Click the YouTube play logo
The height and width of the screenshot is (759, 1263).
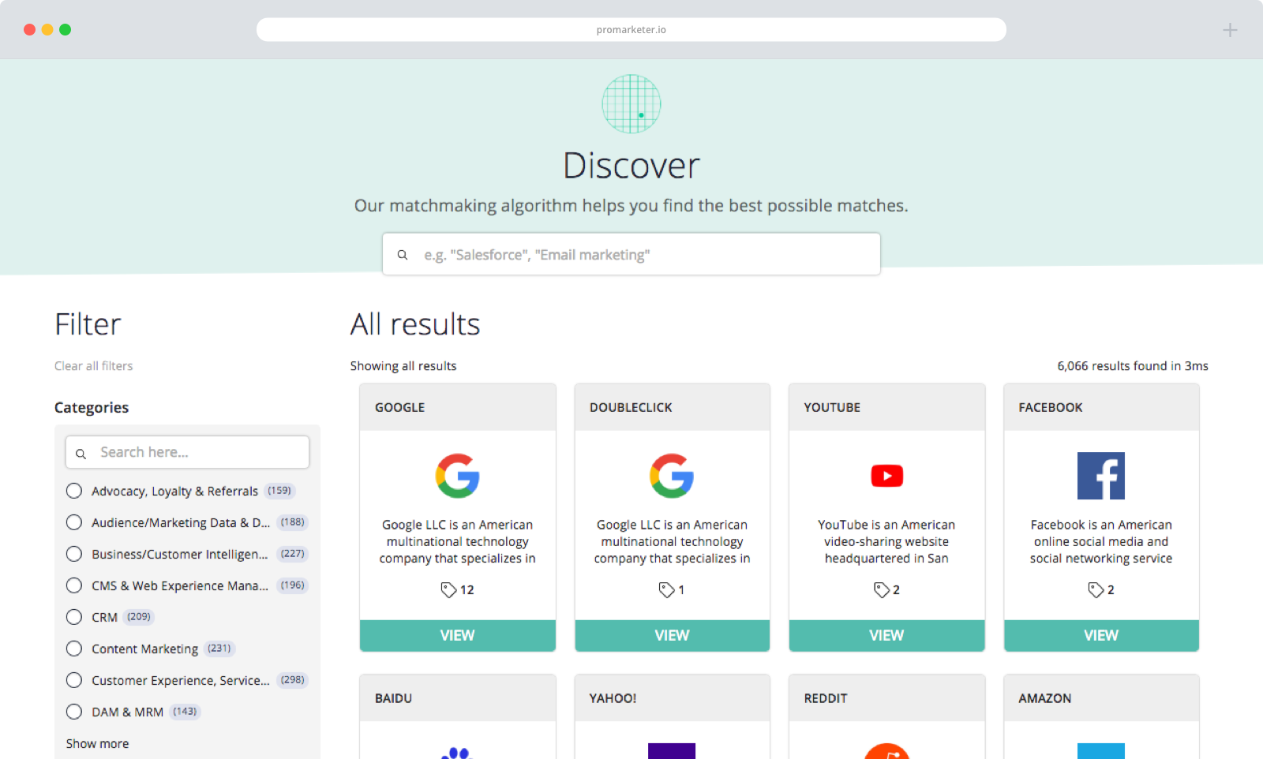click(x=887, y=476)
